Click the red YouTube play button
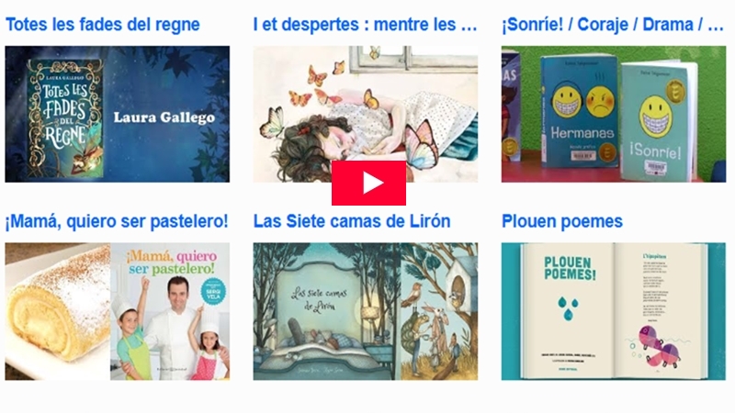 [368, 183]
